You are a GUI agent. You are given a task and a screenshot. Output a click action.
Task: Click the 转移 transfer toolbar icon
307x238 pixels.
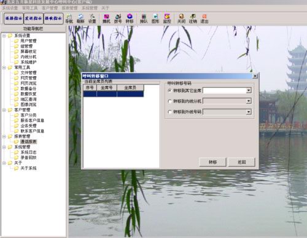tap(130, 18)
